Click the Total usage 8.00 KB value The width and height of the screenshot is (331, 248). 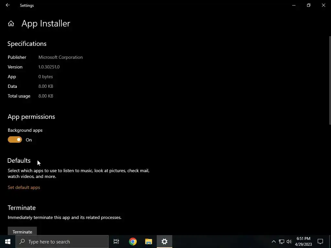pos(46,96)
